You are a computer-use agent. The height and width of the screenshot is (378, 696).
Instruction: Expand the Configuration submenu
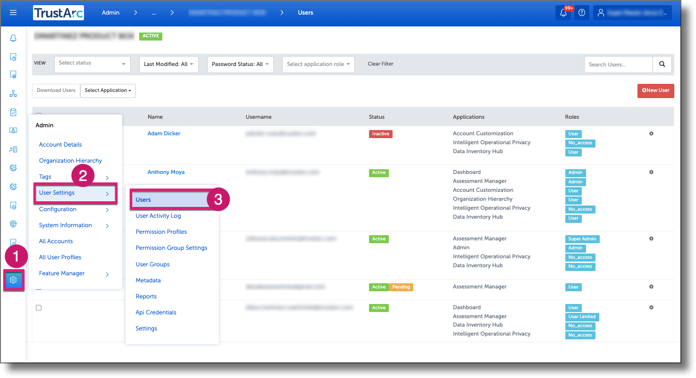tap(57, 209)
